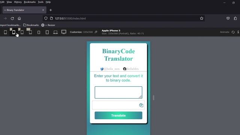Switch to the Binary Translator tab
This screenshot has height=135, width=240.
click(x=24, y=10)
